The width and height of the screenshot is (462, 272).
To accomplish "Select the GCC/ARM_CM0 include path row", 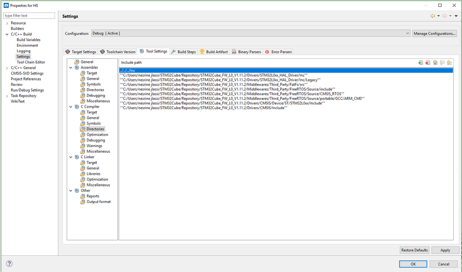I will pyautogui.click(x=286, y=99).
